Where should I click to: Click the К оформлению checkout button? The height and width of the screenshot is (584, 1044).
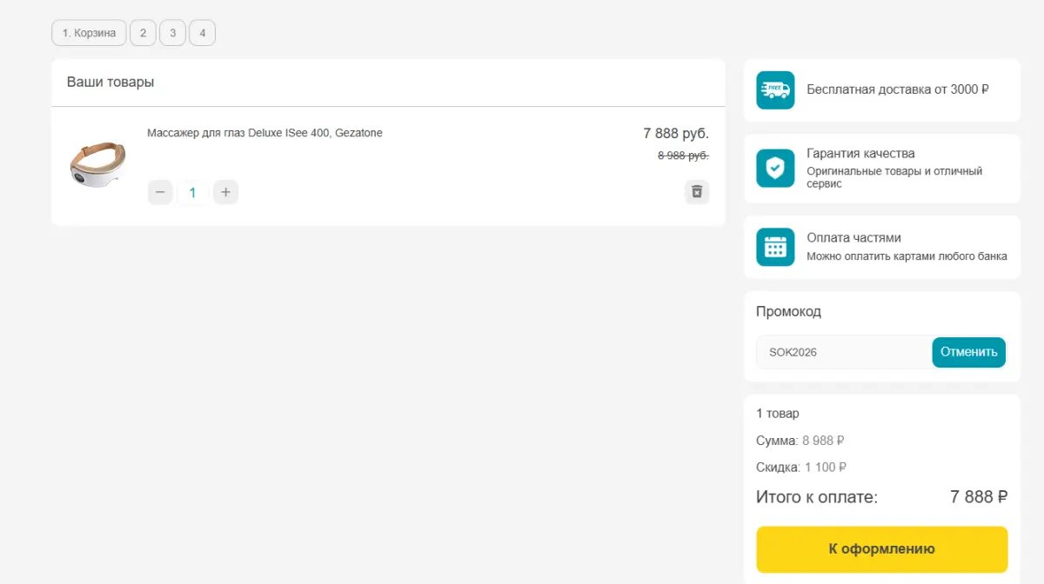[881, 549]
